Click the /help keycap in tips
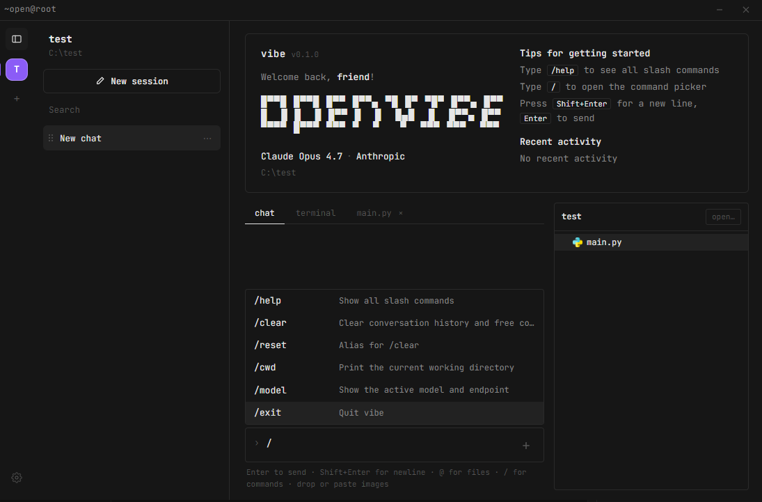This screenshot has width=762, height=502. 562,70
